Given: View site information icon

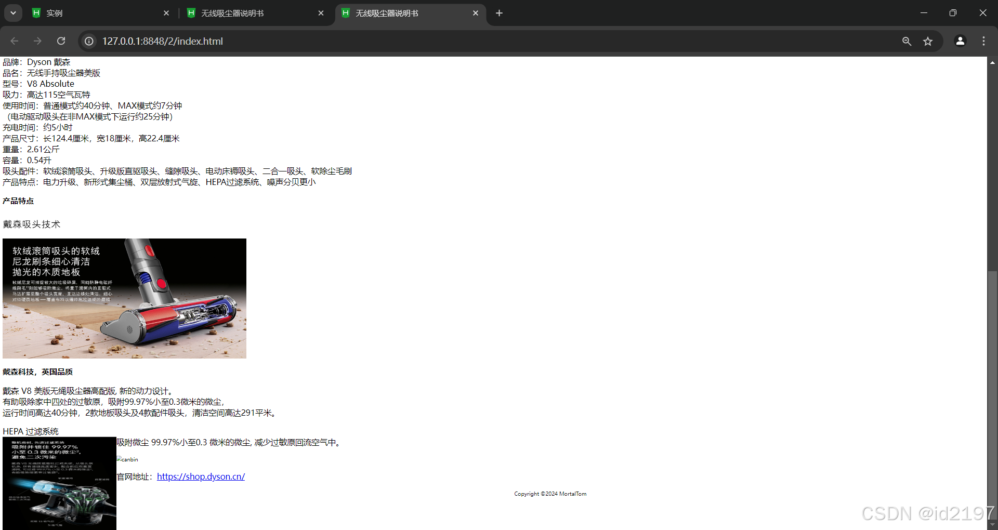Looking at the screenshot, I should [89, 41].
